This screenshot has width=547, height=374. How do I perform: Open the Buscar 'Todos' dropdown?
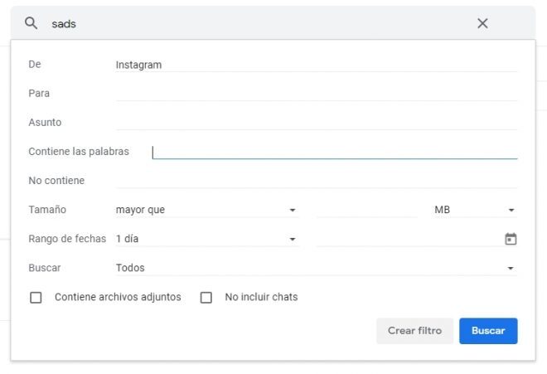click(315, 268)
